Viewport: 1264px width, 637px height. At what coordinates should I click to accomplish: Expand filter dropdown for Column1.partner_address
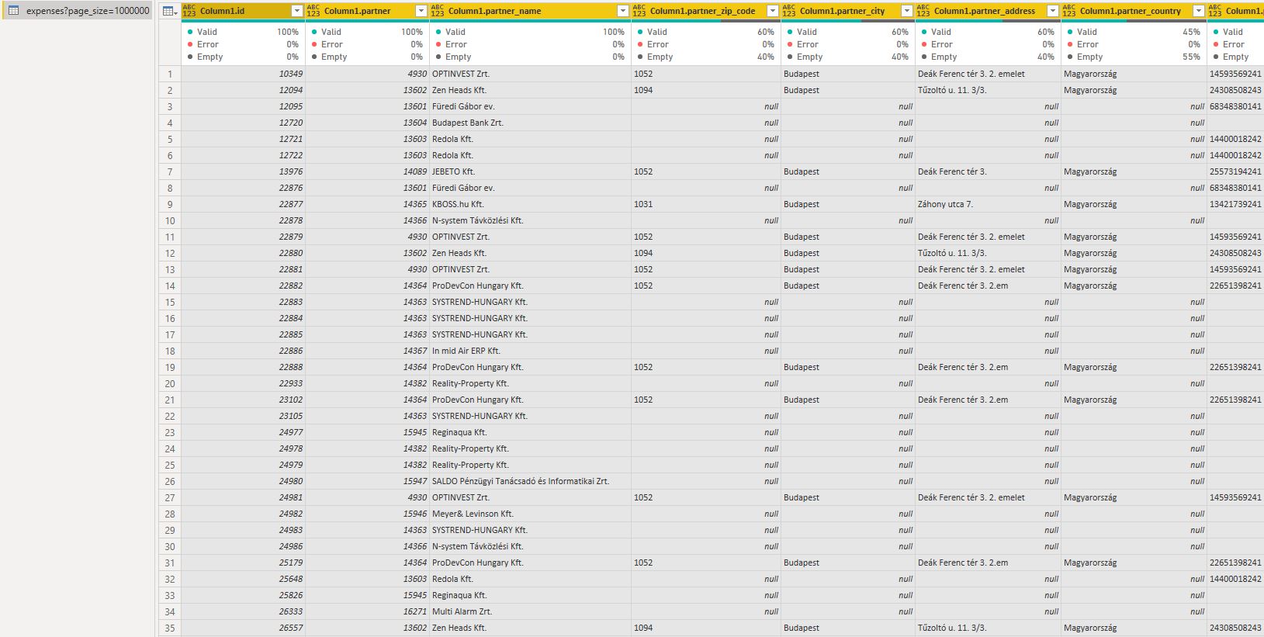coord(1052,11)
